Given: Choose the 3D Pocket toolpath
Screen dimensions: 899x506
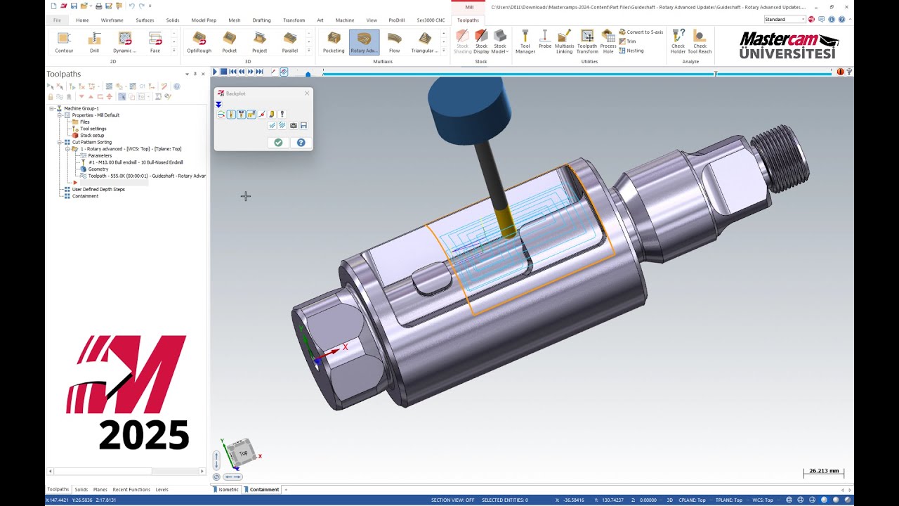Looking at the screenshot, I should point(230,42).
